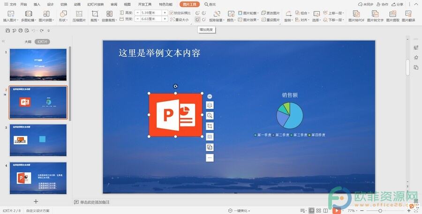Switch to the 设计 design tab
Image resolution: width=422 pixels, height=214 pixels.
pos(50,4)
